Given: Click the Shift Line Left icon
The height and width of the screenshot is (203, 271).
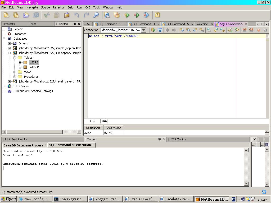Looking at the screenshot, I should pos(244,30).
